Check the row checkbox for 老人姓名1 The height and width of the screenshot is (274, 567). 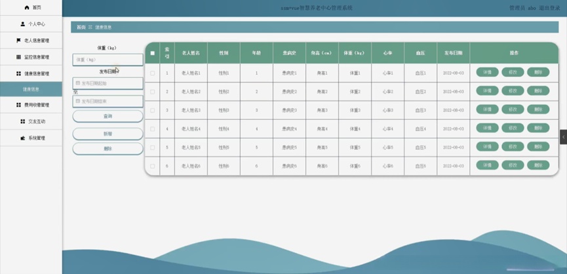pos(153,73)
